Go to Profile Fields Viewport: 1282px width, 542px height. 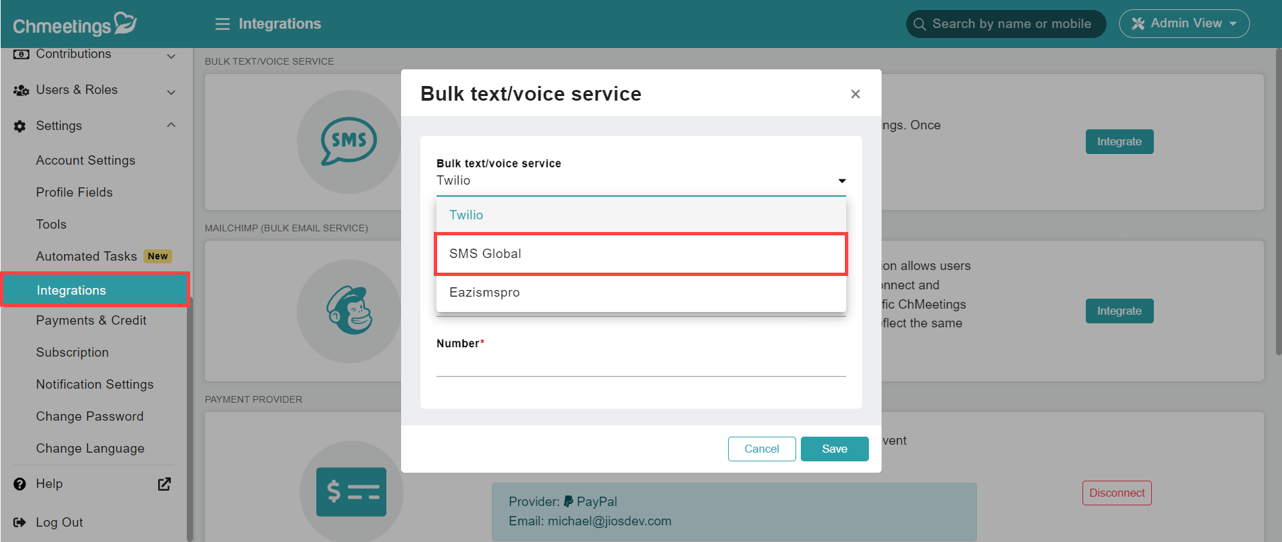(74, 193)
